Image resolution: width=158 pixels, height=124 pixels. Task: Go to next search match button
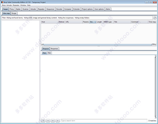(x=57, y=121)
